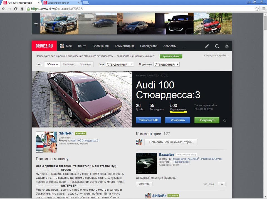This screenshot has height=199, width=267.
Task: Close the Добавление записи tab
Action: tap(79, 3)
